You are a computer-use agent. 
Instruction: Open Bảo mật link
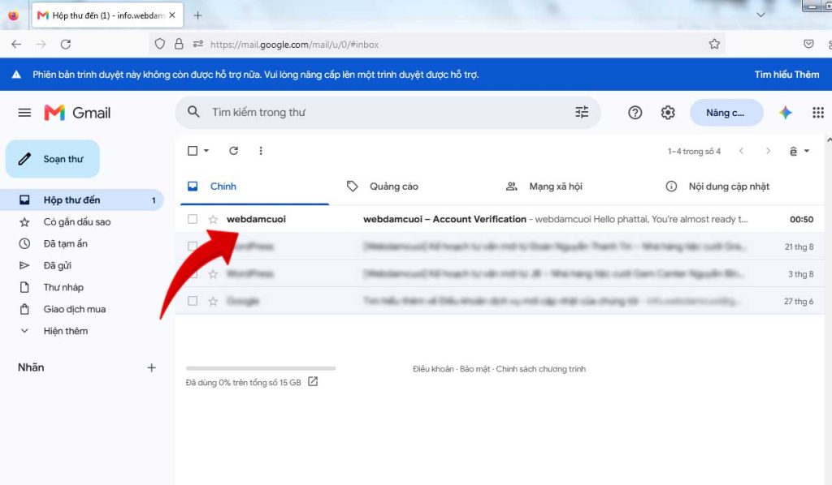(x=474, y=369)
